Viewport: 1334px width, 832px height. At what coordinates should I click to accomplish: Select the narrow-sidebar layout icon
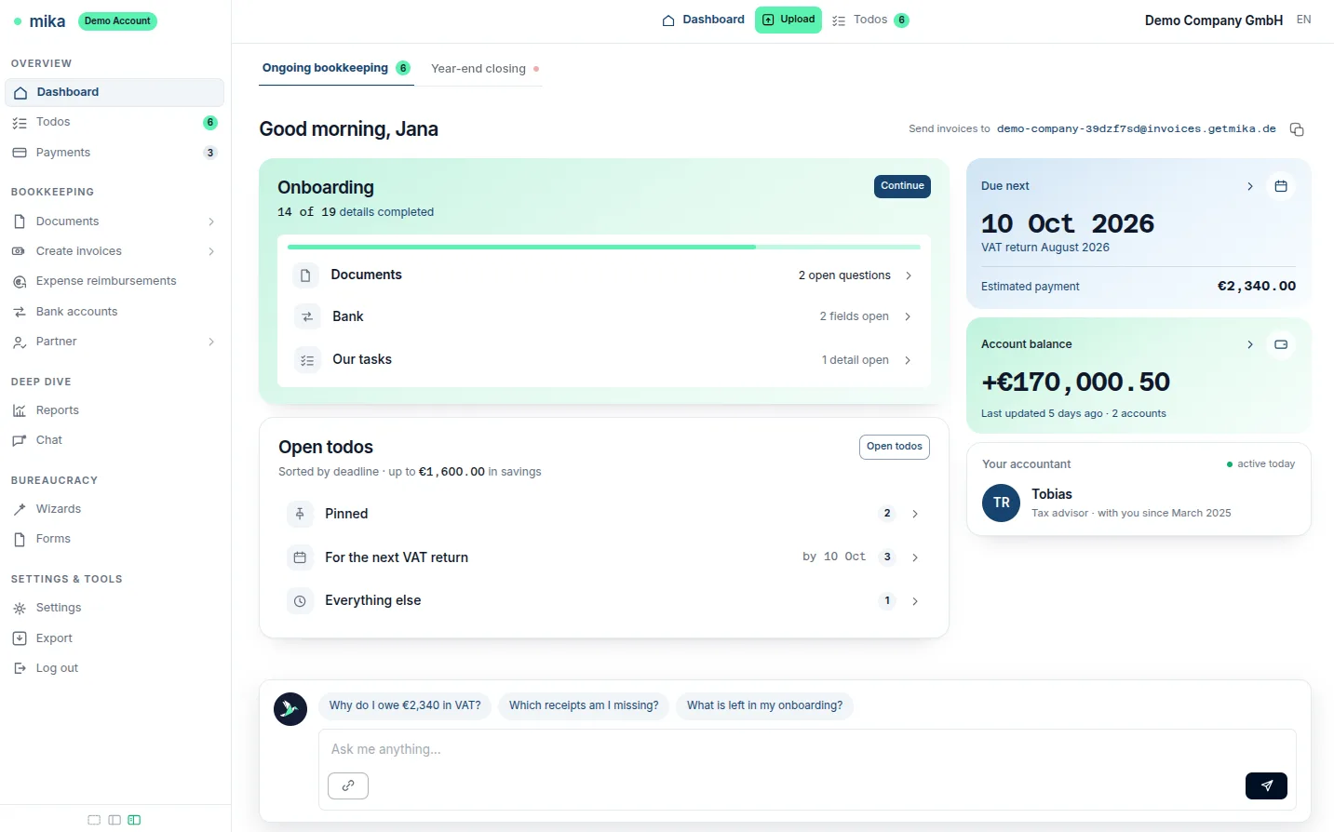(115, 820)
